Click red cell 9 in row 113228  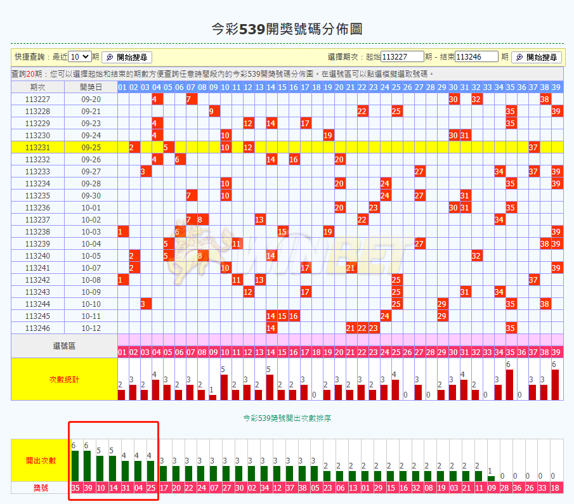pyautogui.click(x=214, y=112)
